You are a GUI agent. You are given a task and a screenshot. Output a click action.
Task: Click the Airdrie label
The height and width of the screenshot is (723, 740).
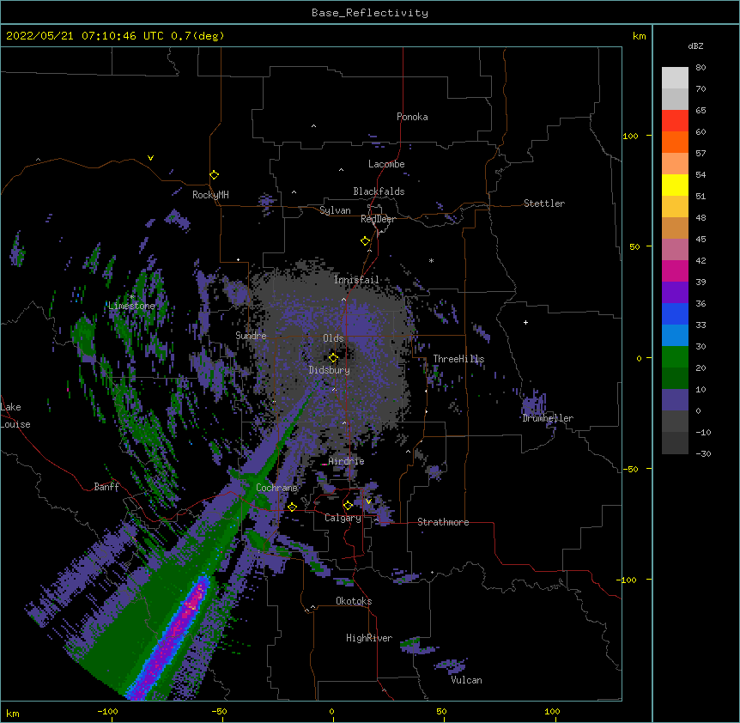(347, 461)
